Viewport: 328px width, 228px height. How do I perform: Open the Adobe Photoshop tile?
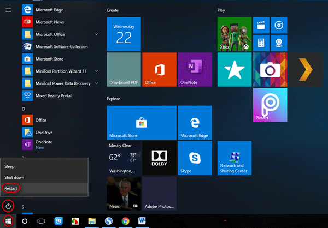(x=160, y=194)
